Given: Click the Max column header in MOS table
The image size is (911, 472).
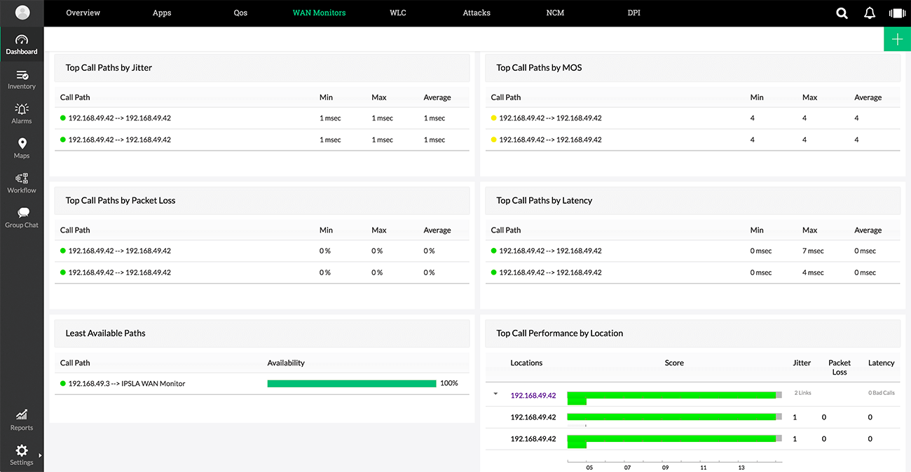Looking at the screenshot, I should (810, 97).
